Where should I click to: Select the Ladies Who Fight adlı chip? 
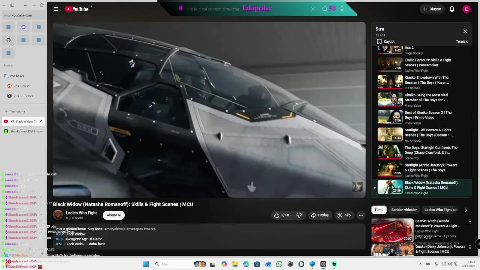tap(441, 210)
